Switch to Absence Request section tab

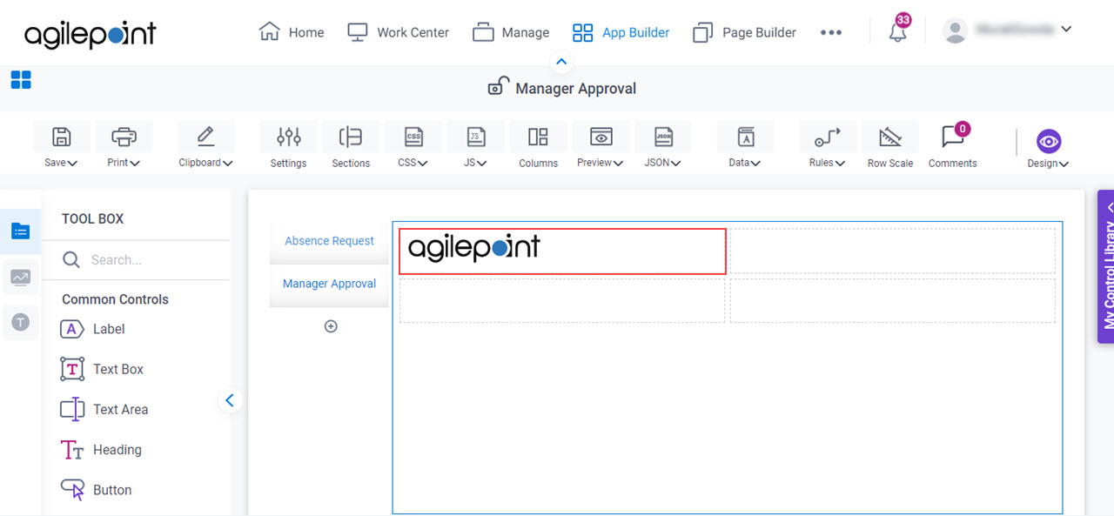coord(329,241)
